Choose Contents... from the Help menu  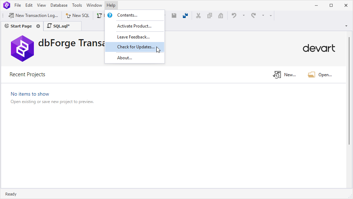[x=134, y=15]
